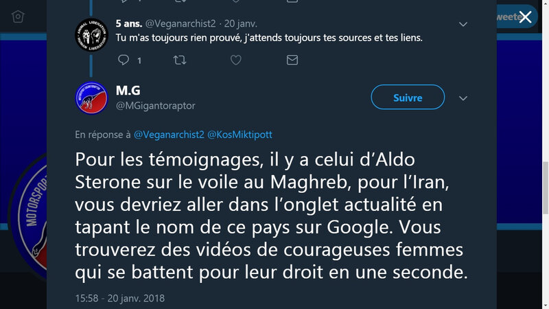Viewport: 549px width, 309px height.
Task: Send the Veganarchist2 tweet by direct message icon
Action: tap(292, 60)
